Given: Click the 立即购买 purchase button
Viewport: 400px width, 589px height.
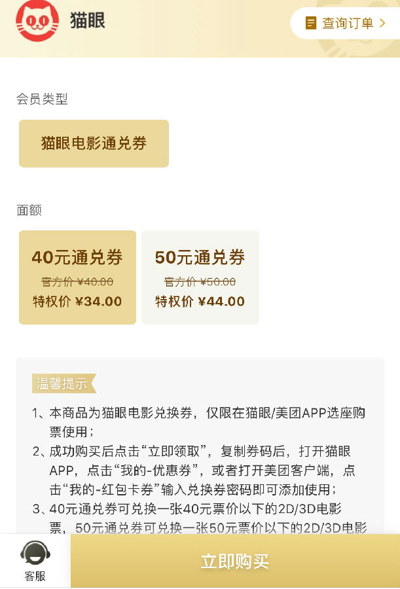Looking at the screenshot, I should point(235,561).
